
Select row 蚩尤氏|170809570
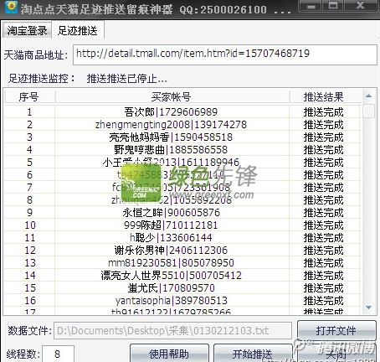coord(182,288)
